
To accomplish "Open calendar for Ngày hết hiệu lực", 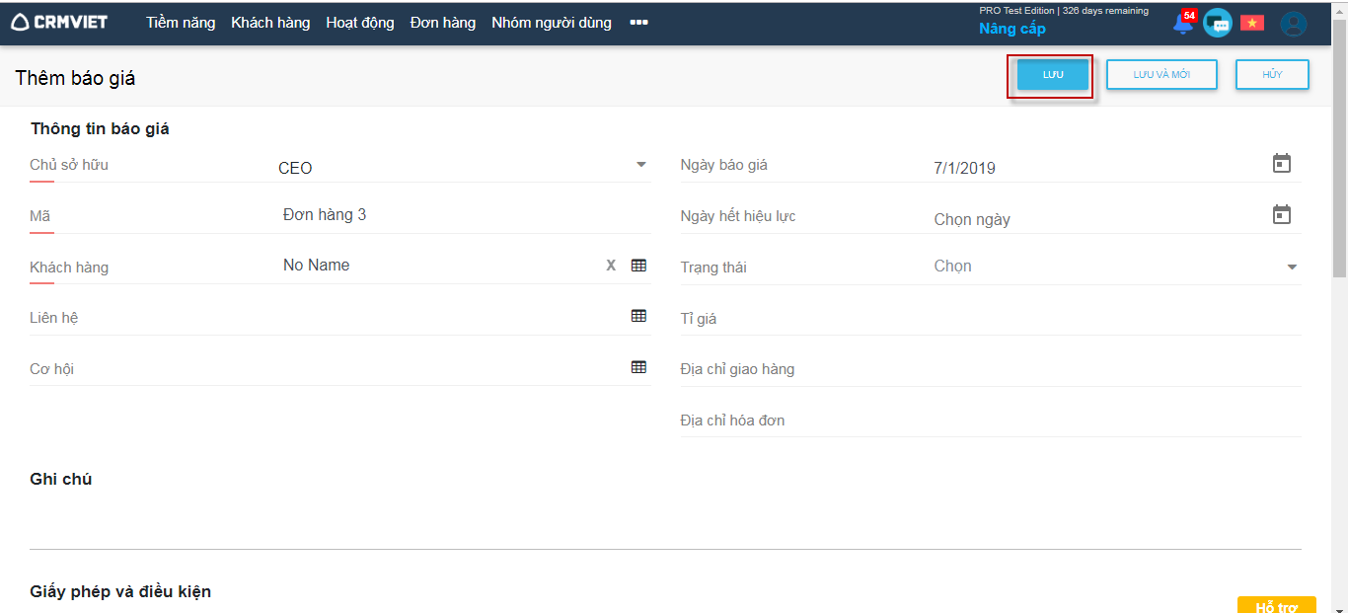I will [x=1281, y=215].
